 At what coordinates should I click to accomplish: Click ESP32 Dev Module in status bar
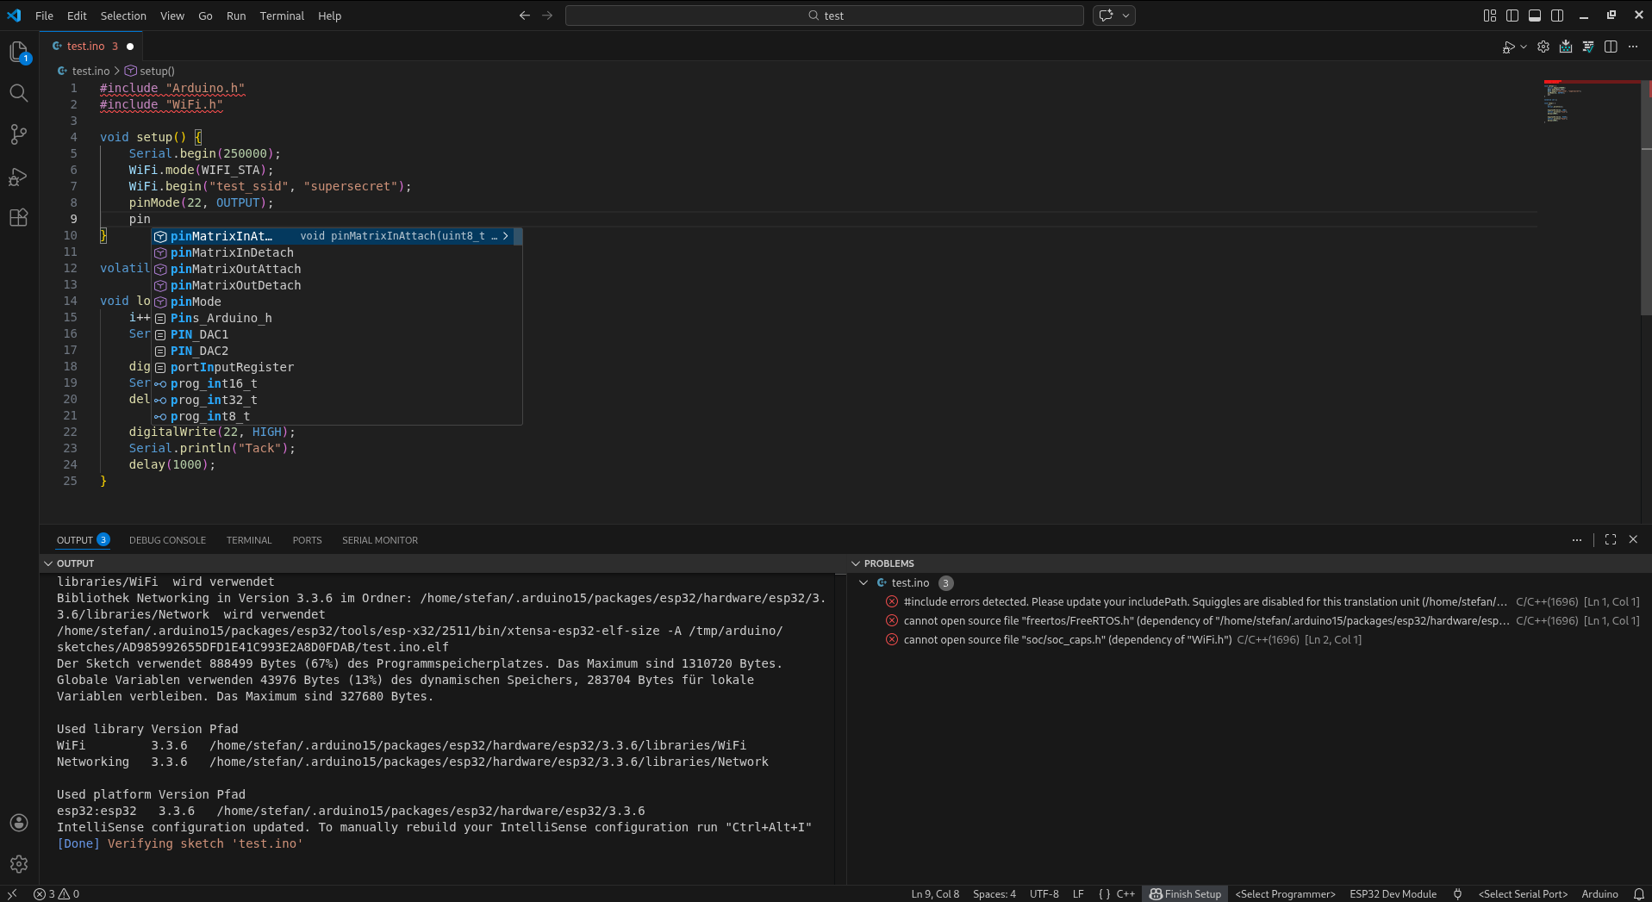1393,894
